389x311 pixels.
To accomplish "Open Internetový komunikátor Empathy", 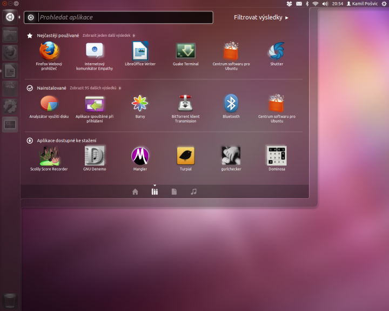I will (95, 56).
